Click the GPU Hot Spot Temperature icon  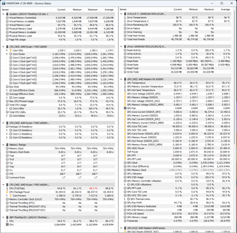[x=125, y=90]
